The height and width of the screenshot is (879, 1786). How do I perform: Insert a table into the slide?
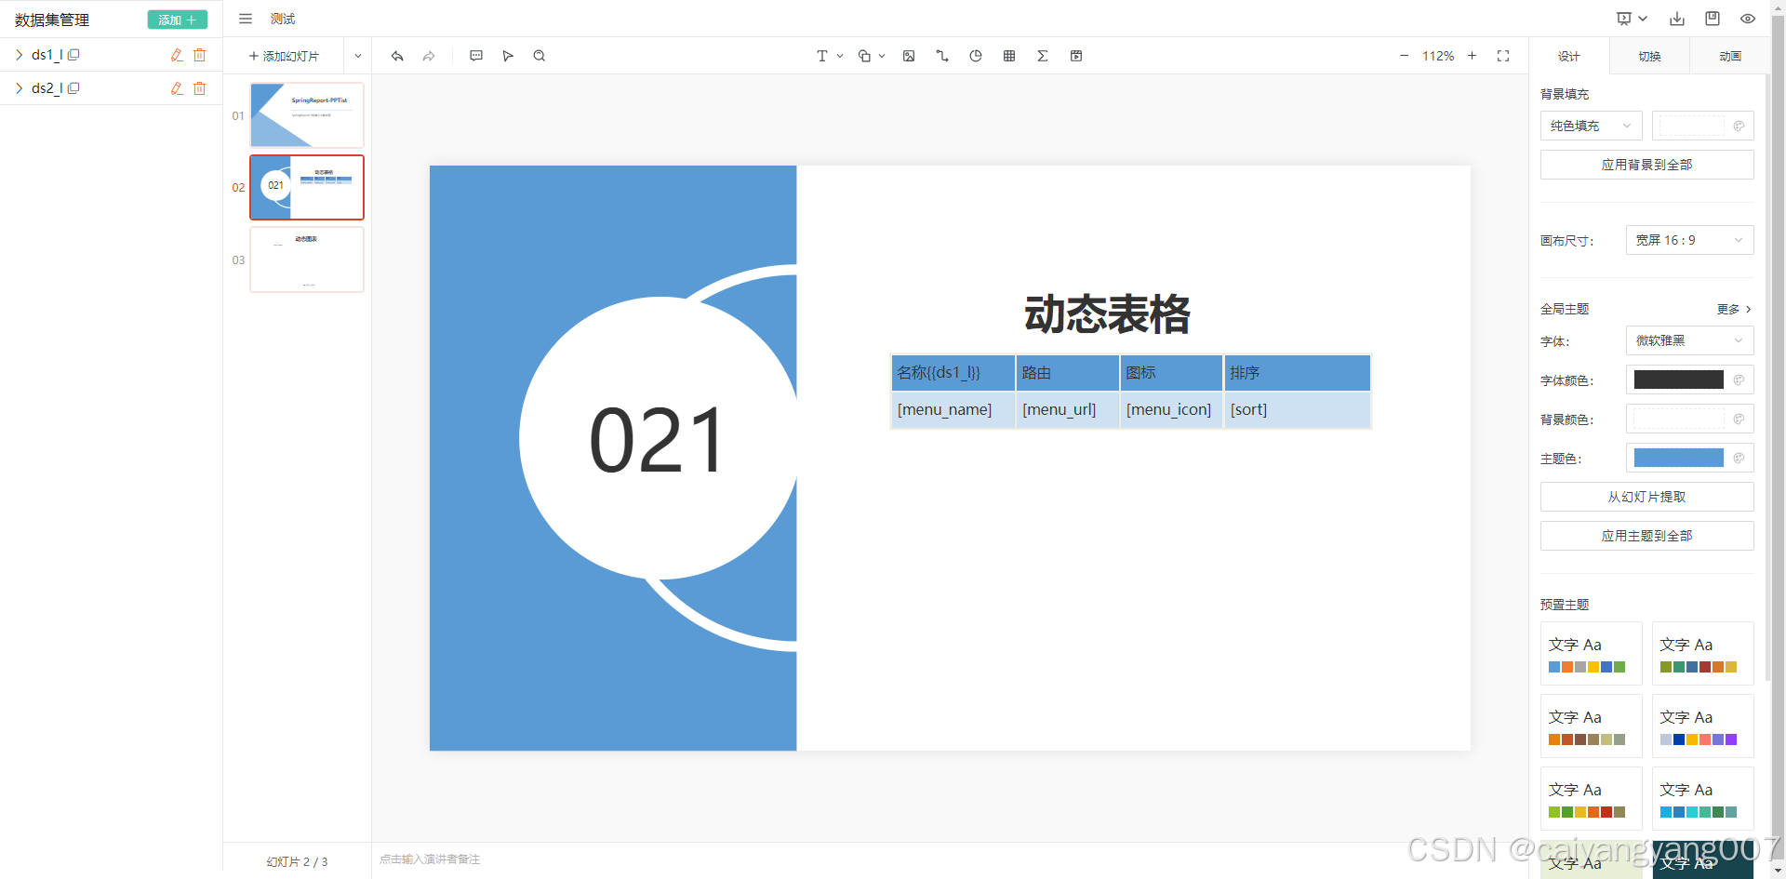[1008, 56]
